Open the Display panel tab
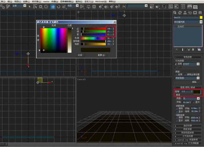 195,13
